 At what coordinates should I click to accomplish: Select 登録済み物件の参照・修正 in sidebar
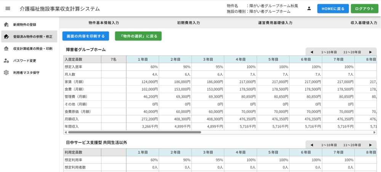tap(29, 36)
